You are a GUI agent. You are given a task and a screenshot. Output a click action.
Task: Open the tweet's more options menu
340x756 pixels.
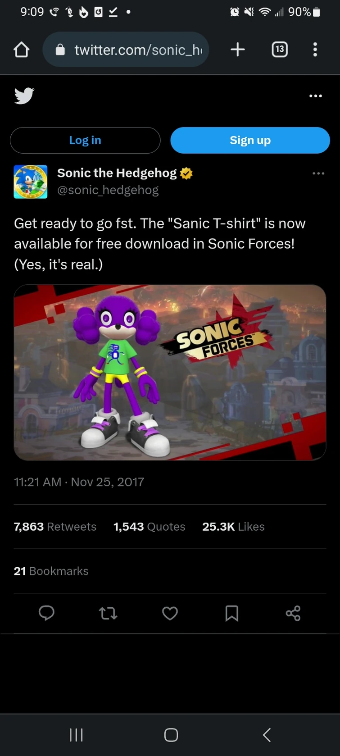318,173
